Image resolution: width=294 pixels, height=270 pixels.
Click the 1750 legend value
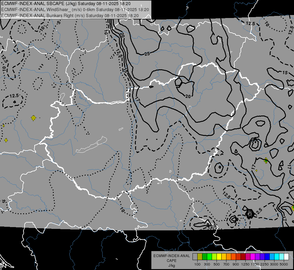point(255,264)
